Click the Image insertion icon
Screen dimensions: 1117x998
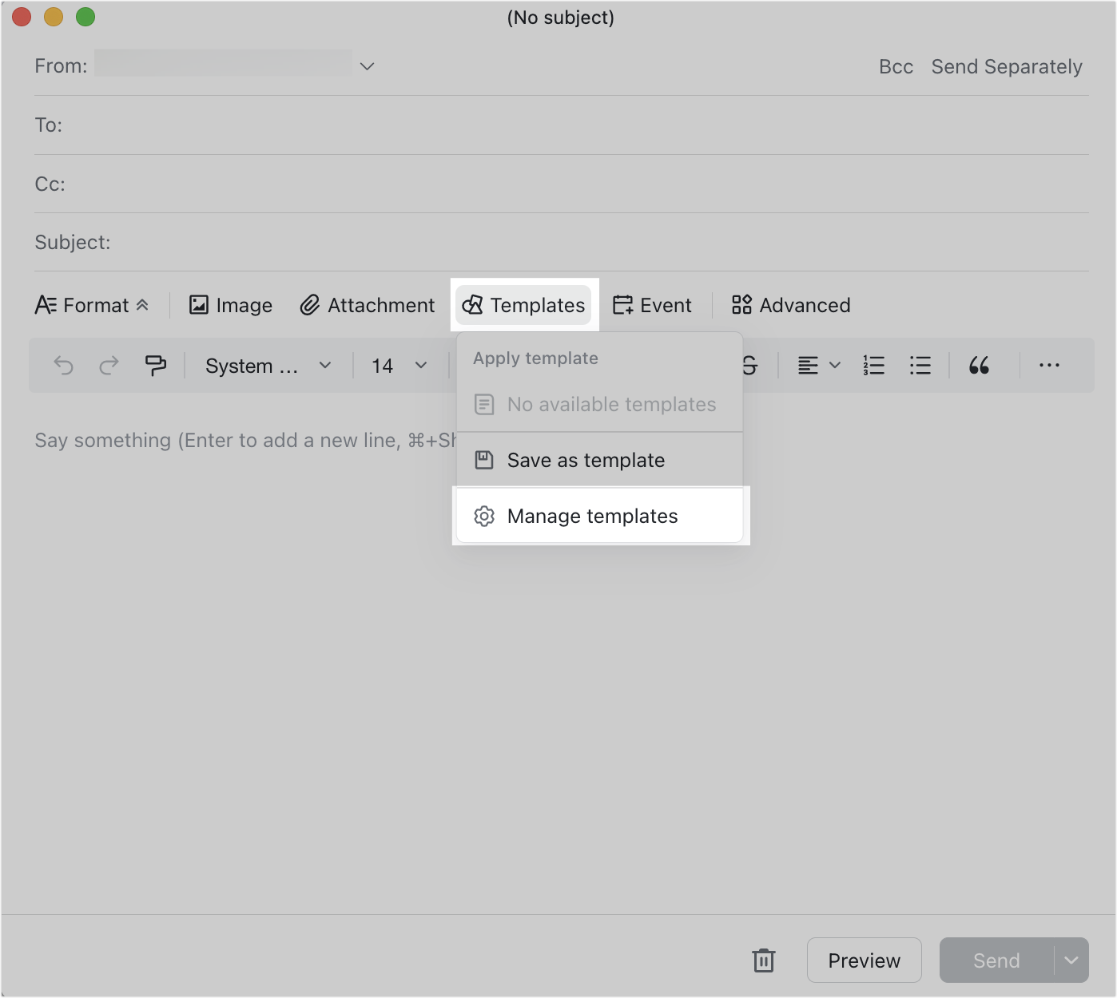tap(199, 305)
